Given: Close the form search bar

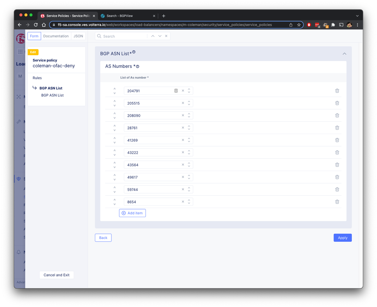Looking at the screenshot, I should point(166,36).
